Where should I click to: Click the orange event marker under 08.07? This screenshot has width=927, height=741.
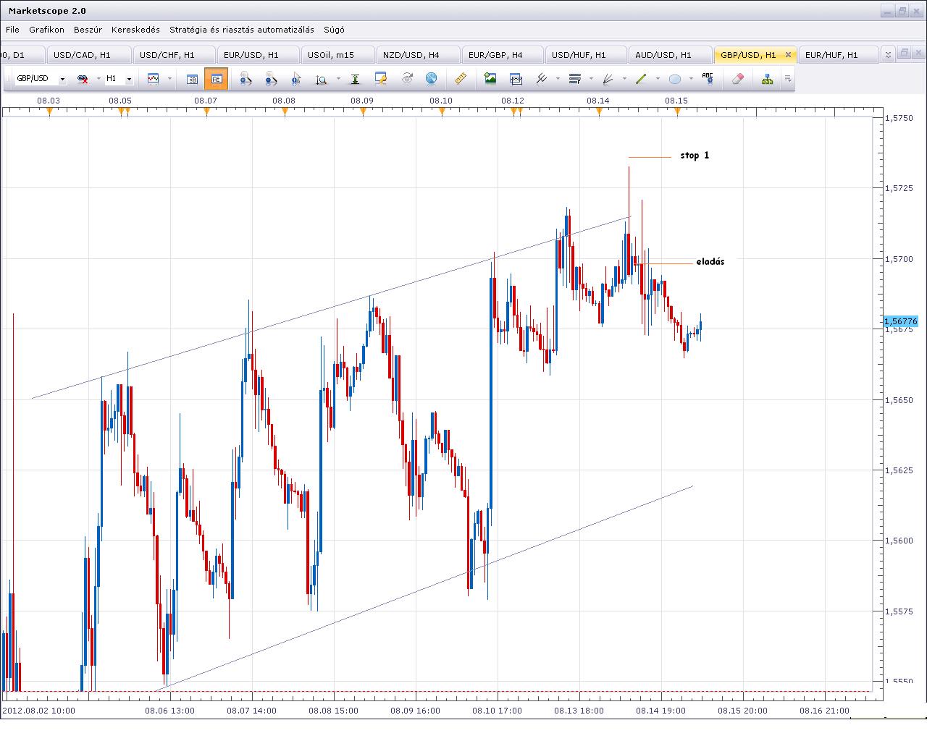click(x=206, y=111)
